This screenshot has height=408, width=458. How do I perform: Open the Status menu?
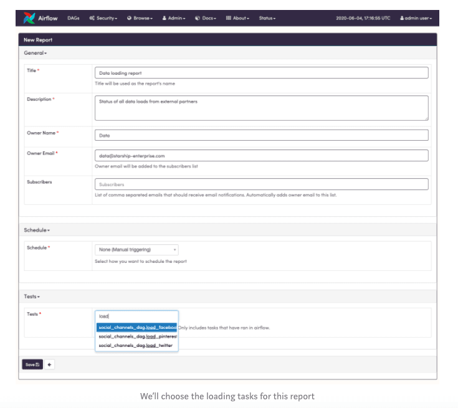[x=267, y=18]
